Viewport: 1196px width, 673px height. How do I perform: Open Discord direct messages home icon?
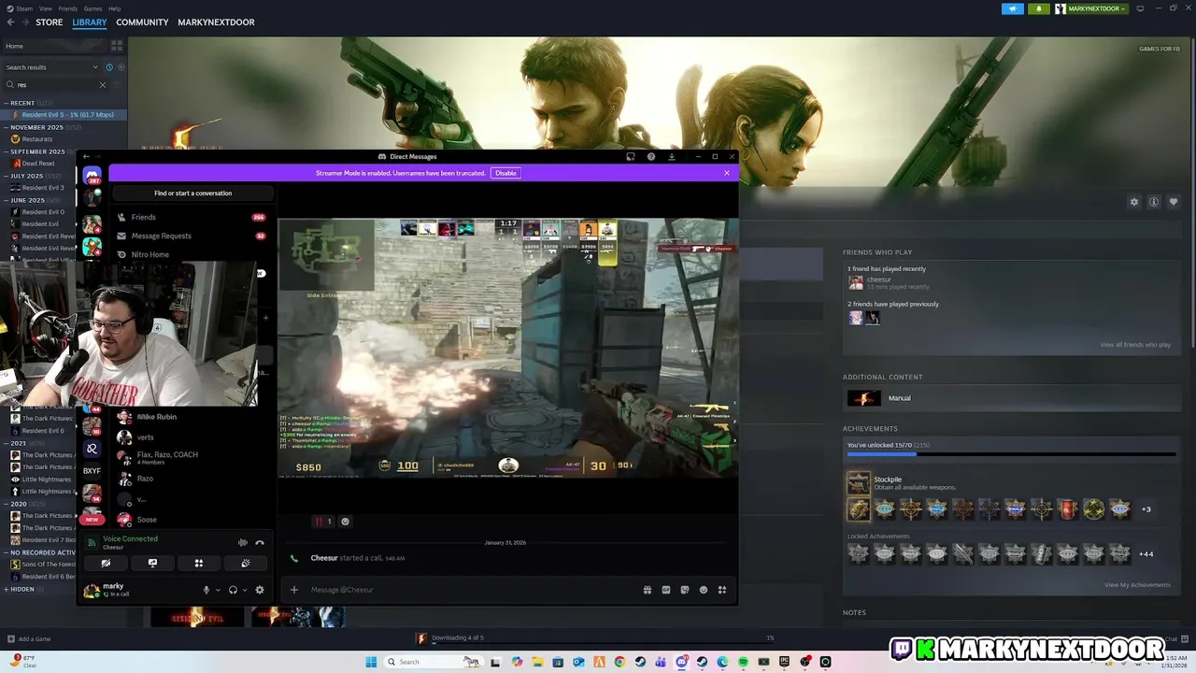point(92,176)
